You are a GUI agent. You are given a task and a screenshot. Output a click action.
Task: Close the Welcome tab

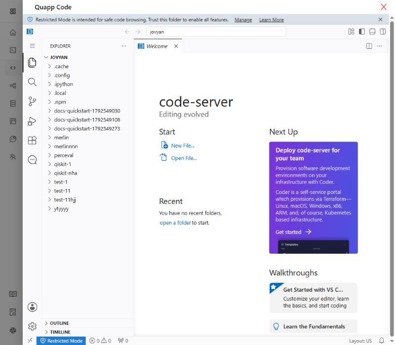pyautogui.click(x=176, y=46)
